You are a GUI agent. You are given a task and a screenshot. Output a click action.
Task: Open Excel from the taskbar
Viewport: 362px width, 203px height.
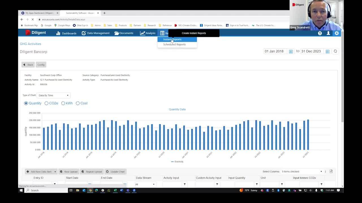(115, 190)
